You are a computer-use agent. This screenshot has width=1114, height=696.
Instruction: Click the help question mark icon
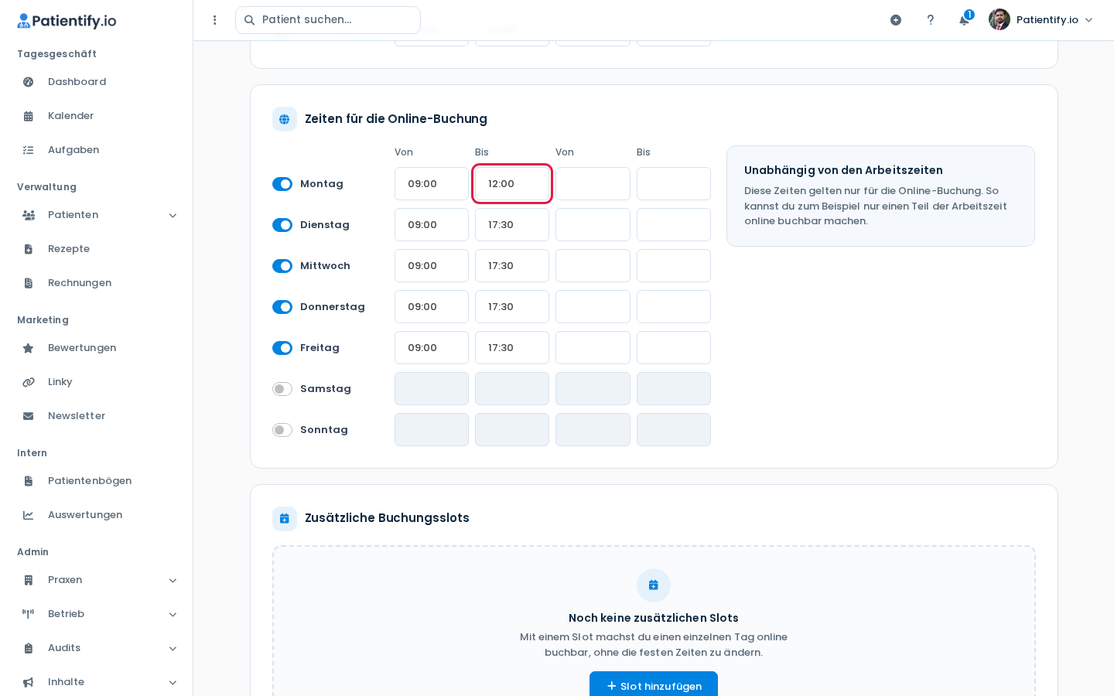(x=931, y=20)
